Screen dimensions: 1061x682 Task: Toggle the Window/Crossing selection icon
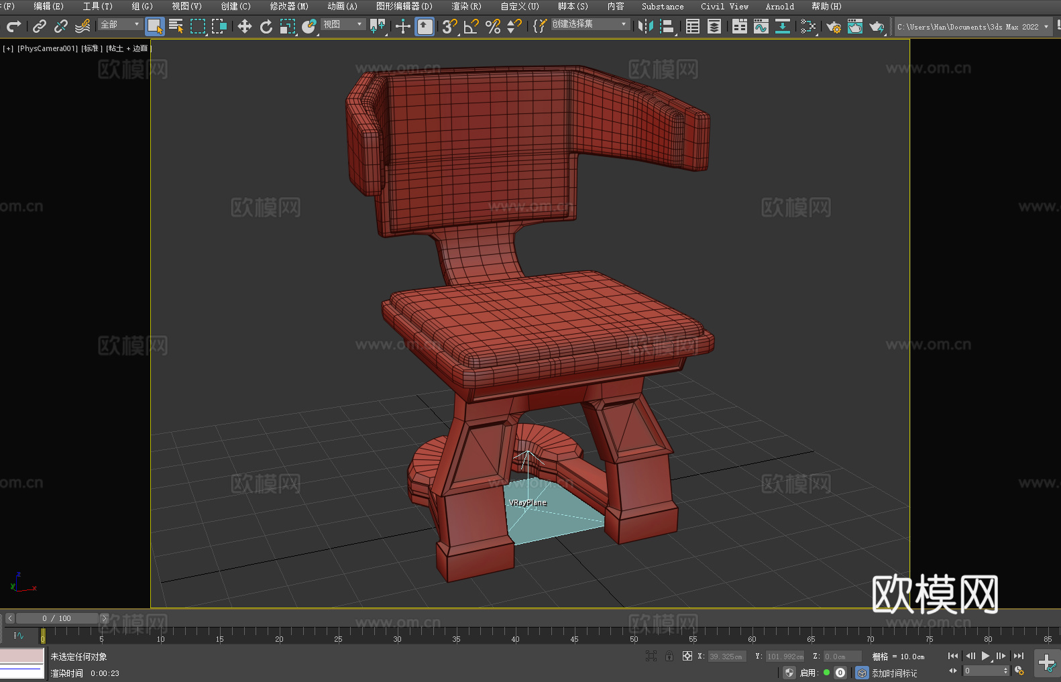click(219, 26)
